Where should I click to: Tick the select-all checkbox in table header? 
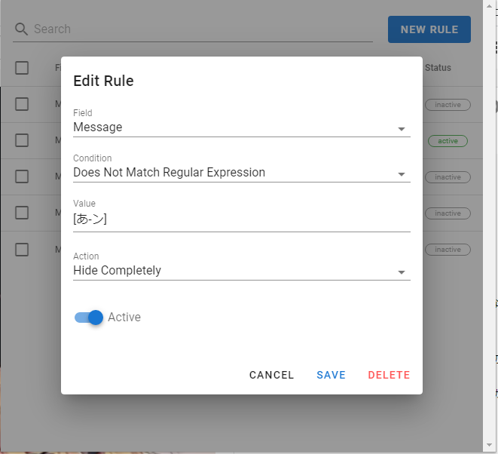[x=22, y=68]
